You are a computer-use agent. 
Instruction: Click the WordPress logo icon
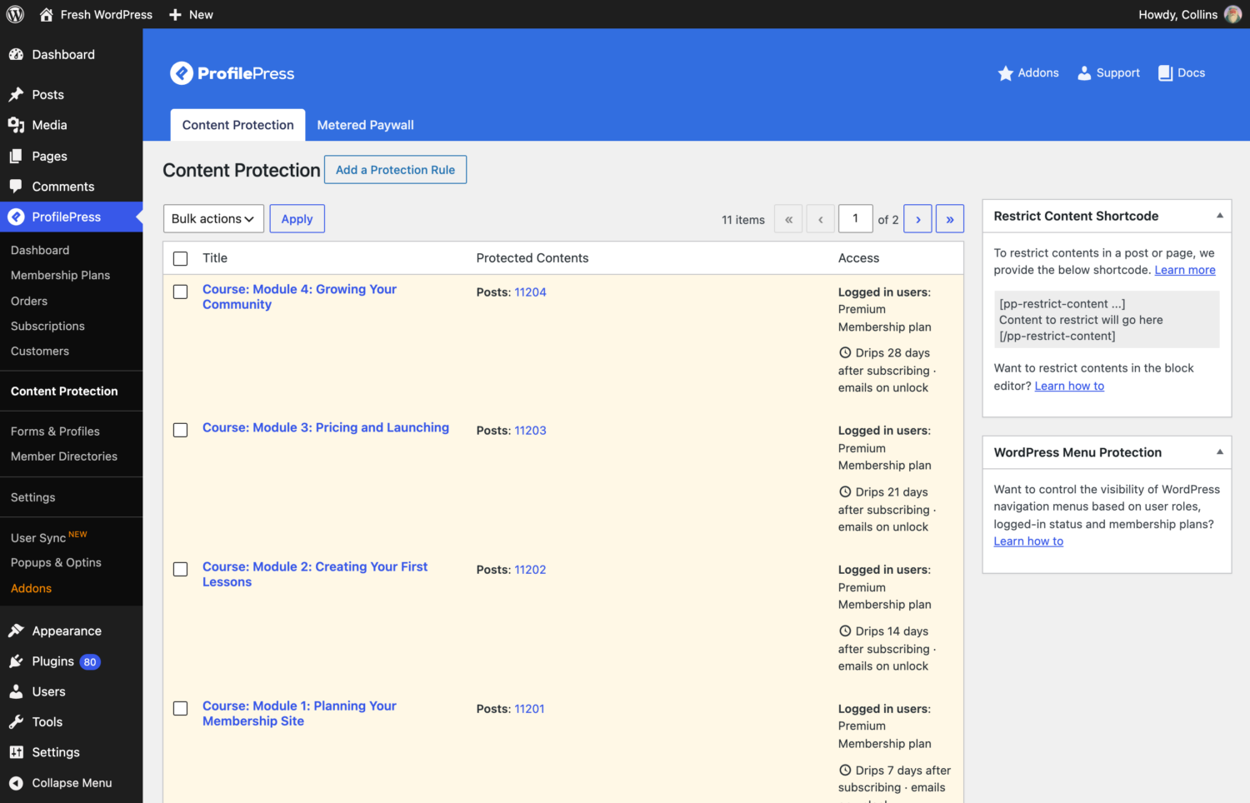coord(15,14)
